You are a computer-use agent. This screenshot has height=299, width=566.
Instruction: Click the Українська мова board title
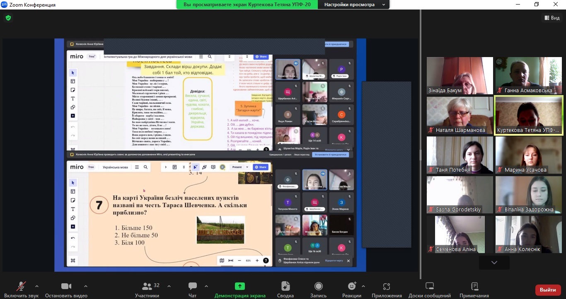[x=116, y=167]
